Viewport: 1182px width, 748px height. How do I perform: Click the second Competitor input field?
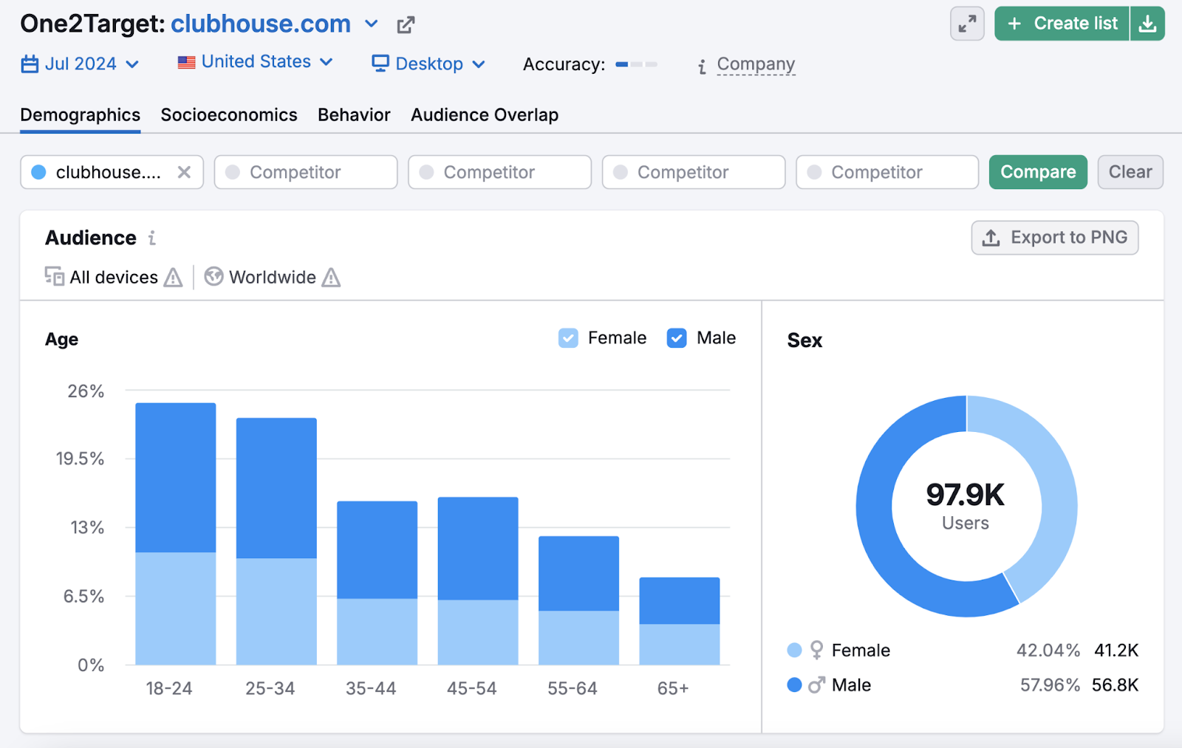(x=499, y=172)
